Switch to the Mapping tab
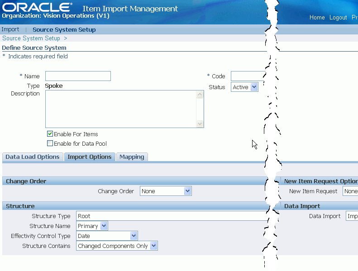The width and height of the screenshot is (358, 271). (132, 157)
